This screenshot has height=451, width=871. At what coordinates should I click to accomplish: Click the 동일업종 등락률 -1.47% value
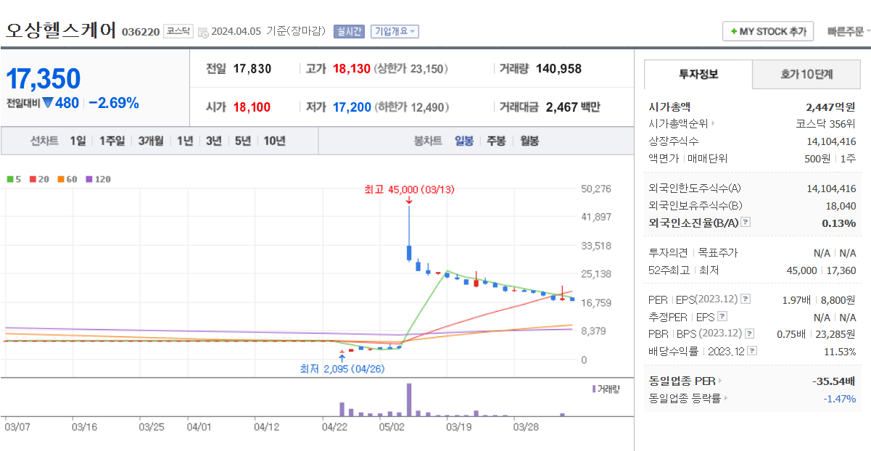tap(840, 398)
